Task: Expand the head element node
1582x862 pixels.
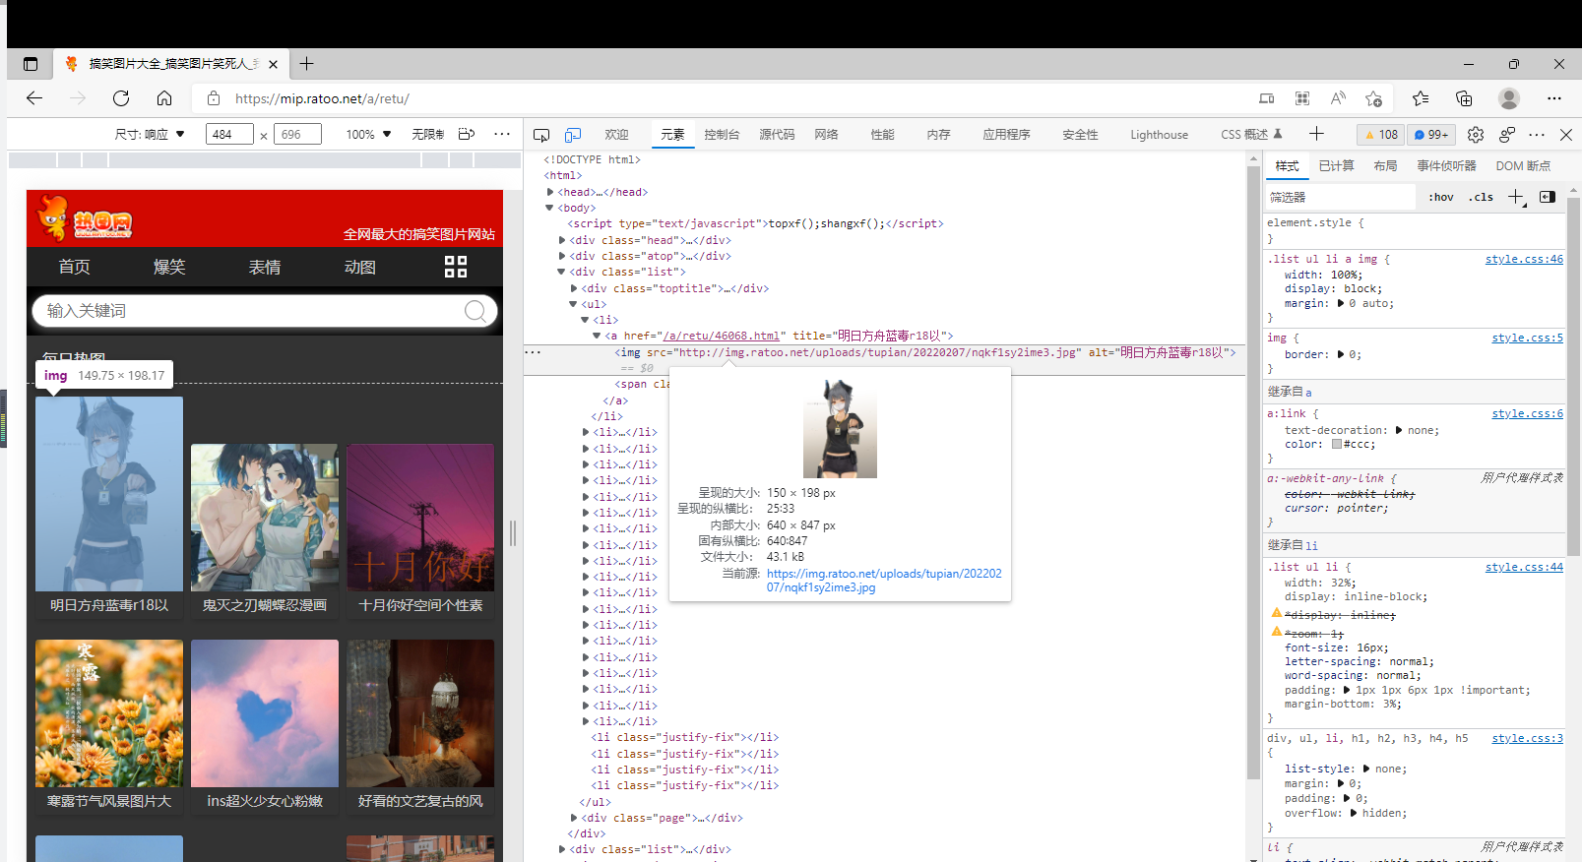Action: pyautogui.click(x=550, y=192)
